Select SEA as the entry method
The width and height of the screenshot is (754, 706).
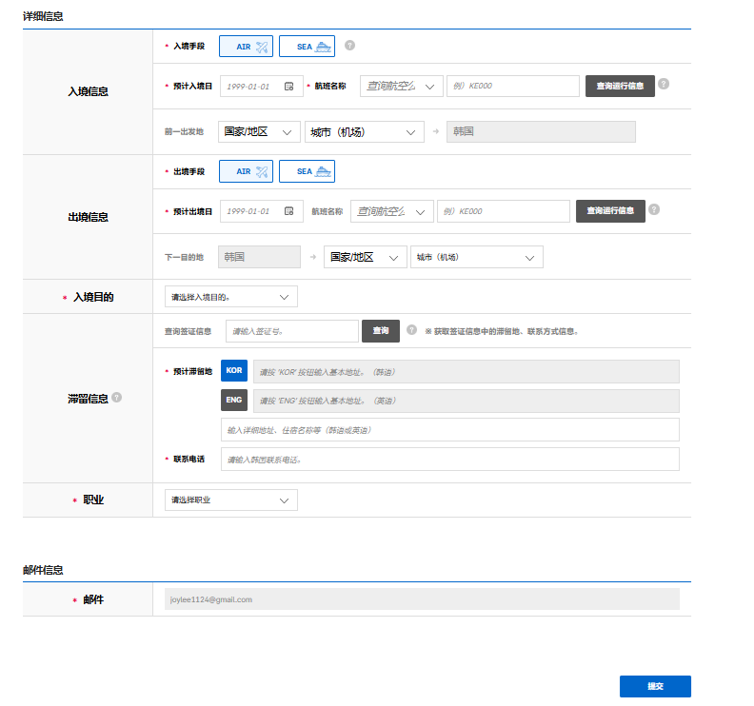click(307, 47)
